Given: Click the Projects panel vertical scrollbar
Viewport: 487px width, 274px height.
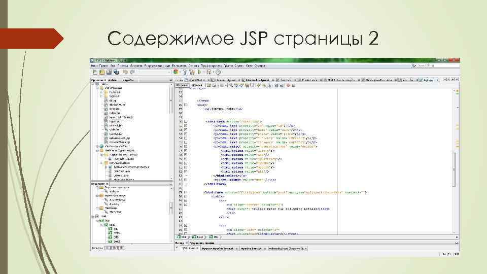Looking at the screenshot, I should 171,101.
